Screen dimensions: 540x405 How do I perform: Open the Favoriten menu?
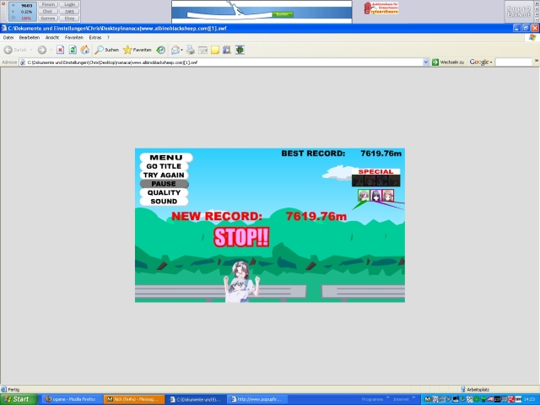coord(74,37)
